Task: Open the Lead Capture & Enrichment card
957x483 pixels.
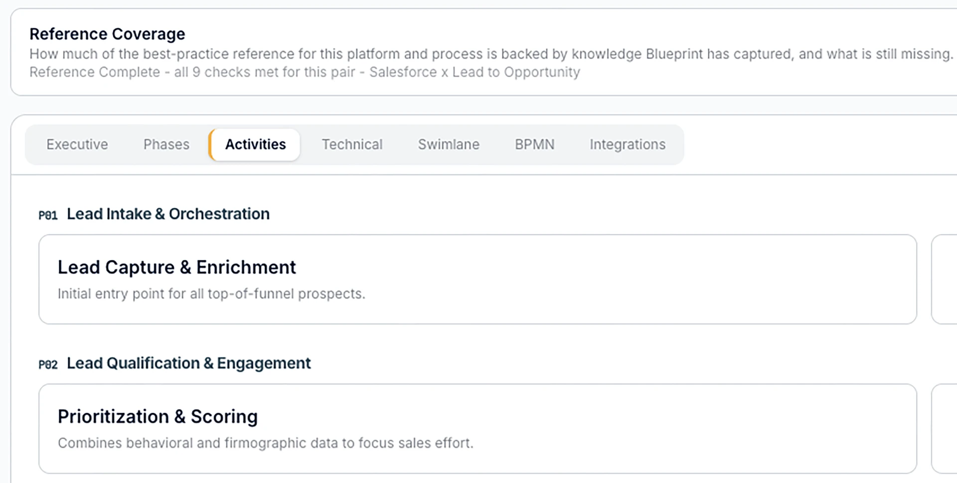Action: [478, 279]
